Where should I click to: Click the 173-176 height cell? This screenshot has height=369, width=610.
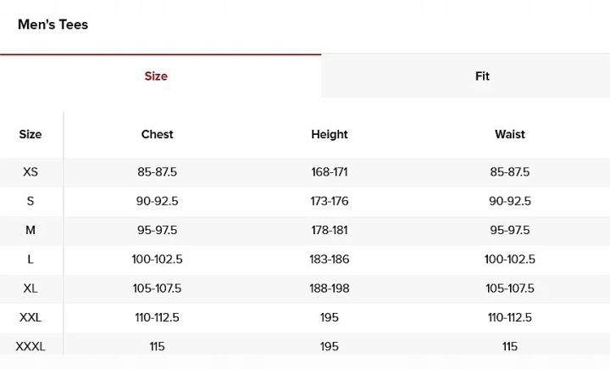coord(330,201)
